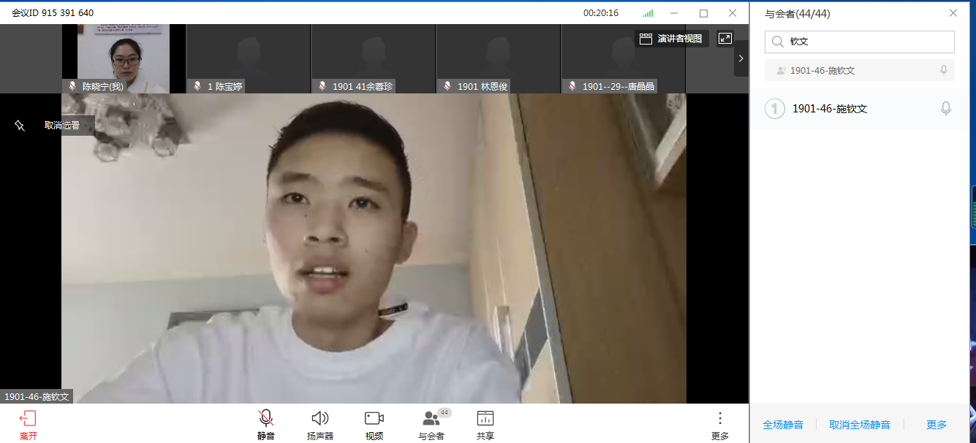Select the search suggestion 1901-46-施钦文
The height and width of the screenshot is (443, 976).
point(822,71)
